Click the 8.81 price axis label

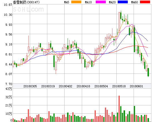(x=9, y=54)
